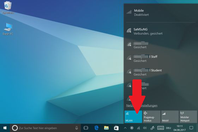The image size is (198, 132).
Task: Select the network ending in Student
Action: [161, 72]
